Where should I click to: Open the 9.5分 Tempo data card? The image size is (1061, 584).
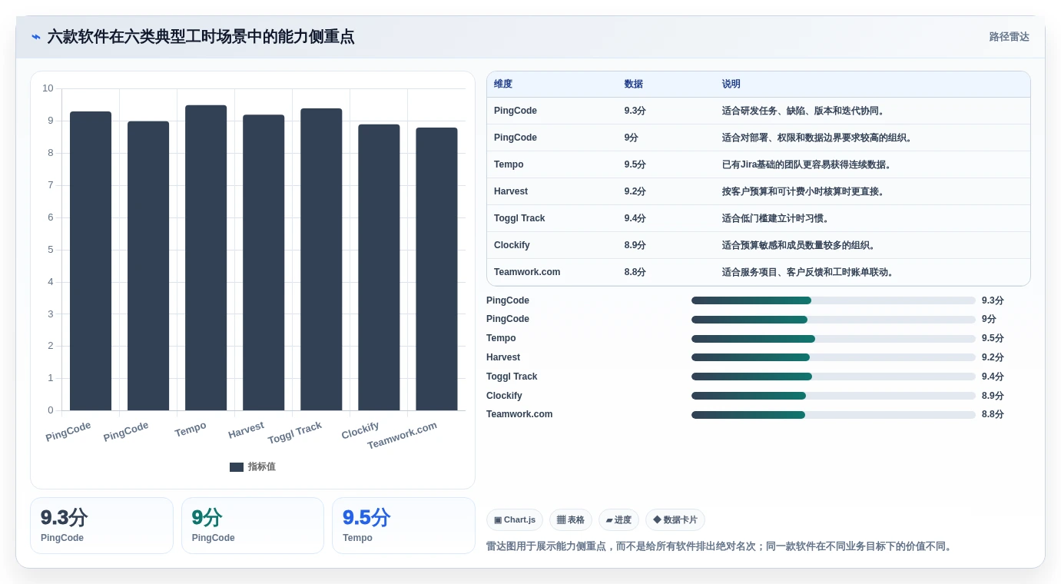(403, 526)
